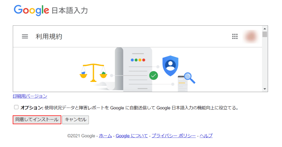Screen dimensions: 282x147
Task: Open the Google について link
Action: click(x=132, y=136)
